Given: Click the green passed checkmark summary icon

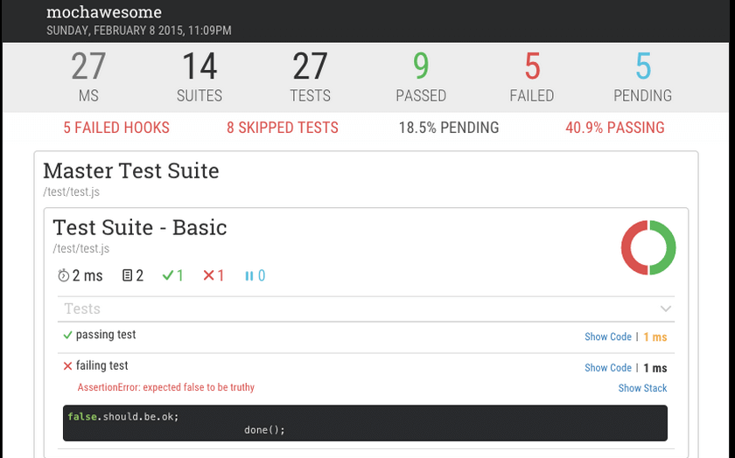Looking at the screenshot, I should [167, 275].
